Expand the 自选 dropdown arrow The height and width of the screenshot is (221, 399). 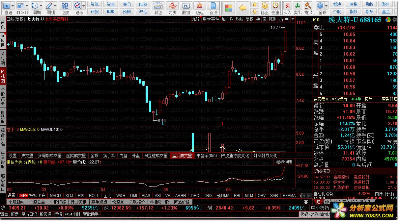[x=13, y=5]
